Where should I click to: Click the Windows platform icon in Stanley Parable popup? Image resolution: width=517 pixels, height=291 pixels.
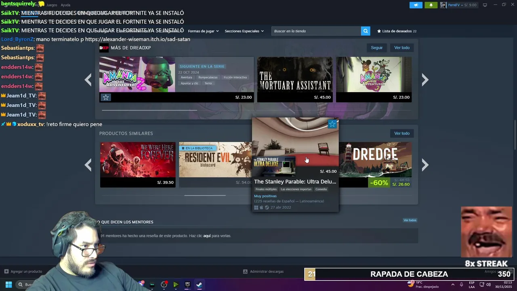256,207
